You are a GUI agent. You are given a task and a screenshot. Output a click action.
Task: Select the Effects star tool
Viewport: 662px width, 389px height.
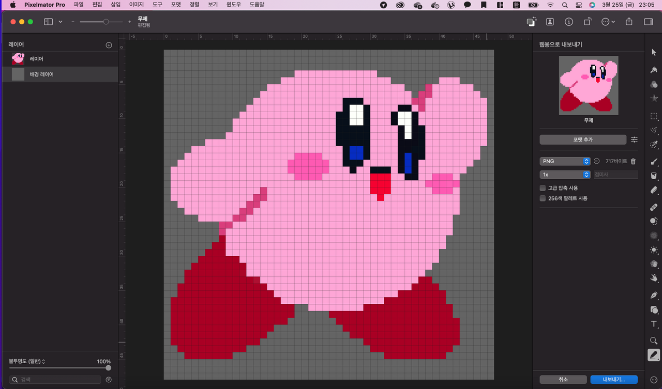click(654, 98)
